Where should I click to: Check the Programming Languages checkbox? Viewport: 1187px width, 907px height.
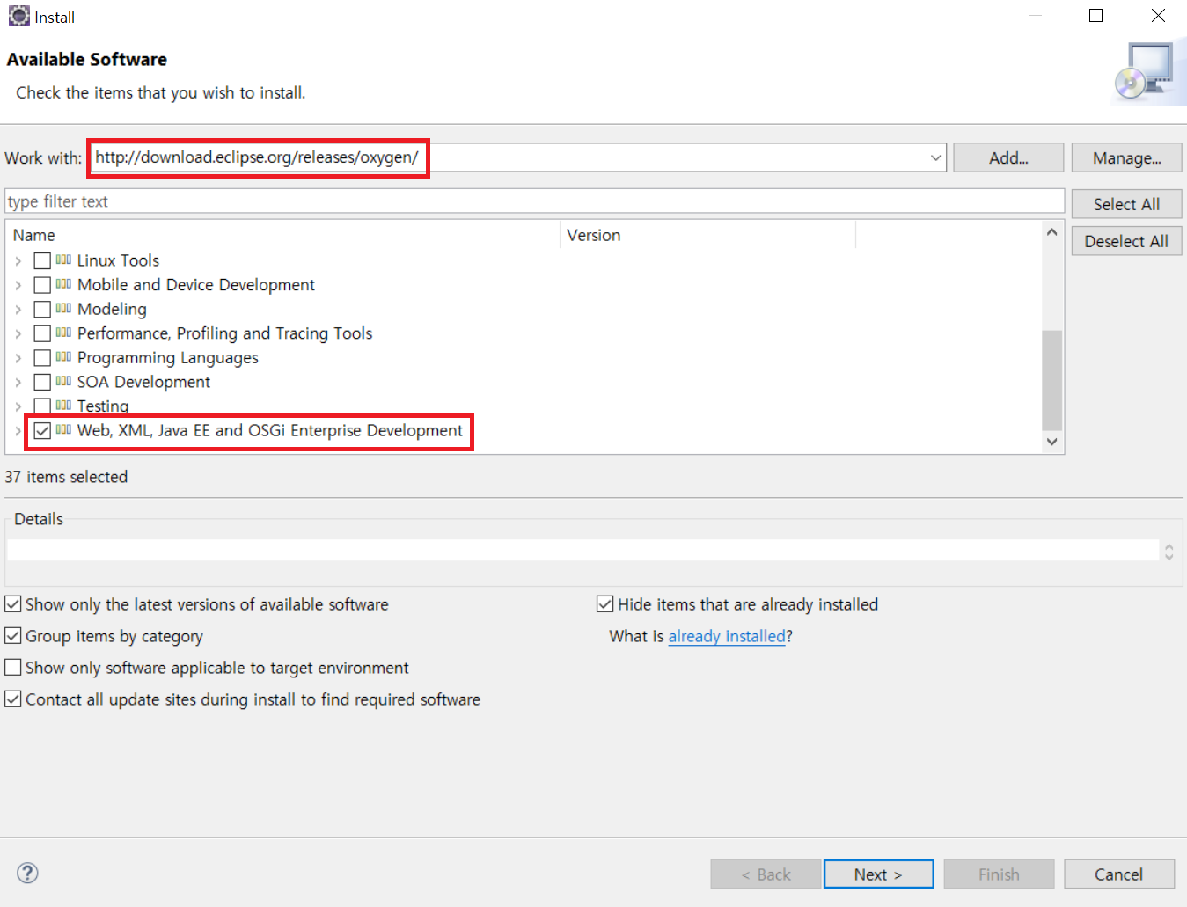pos(42,358)
